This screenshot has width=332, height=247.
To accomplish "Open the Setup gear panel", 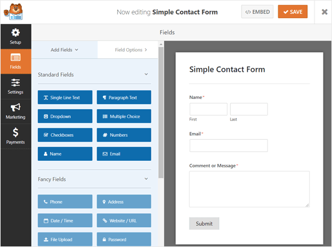I will point(16,37).
